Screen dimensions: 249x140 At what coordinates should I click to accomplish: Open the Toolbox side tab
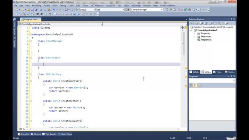[x=14, y=42]
